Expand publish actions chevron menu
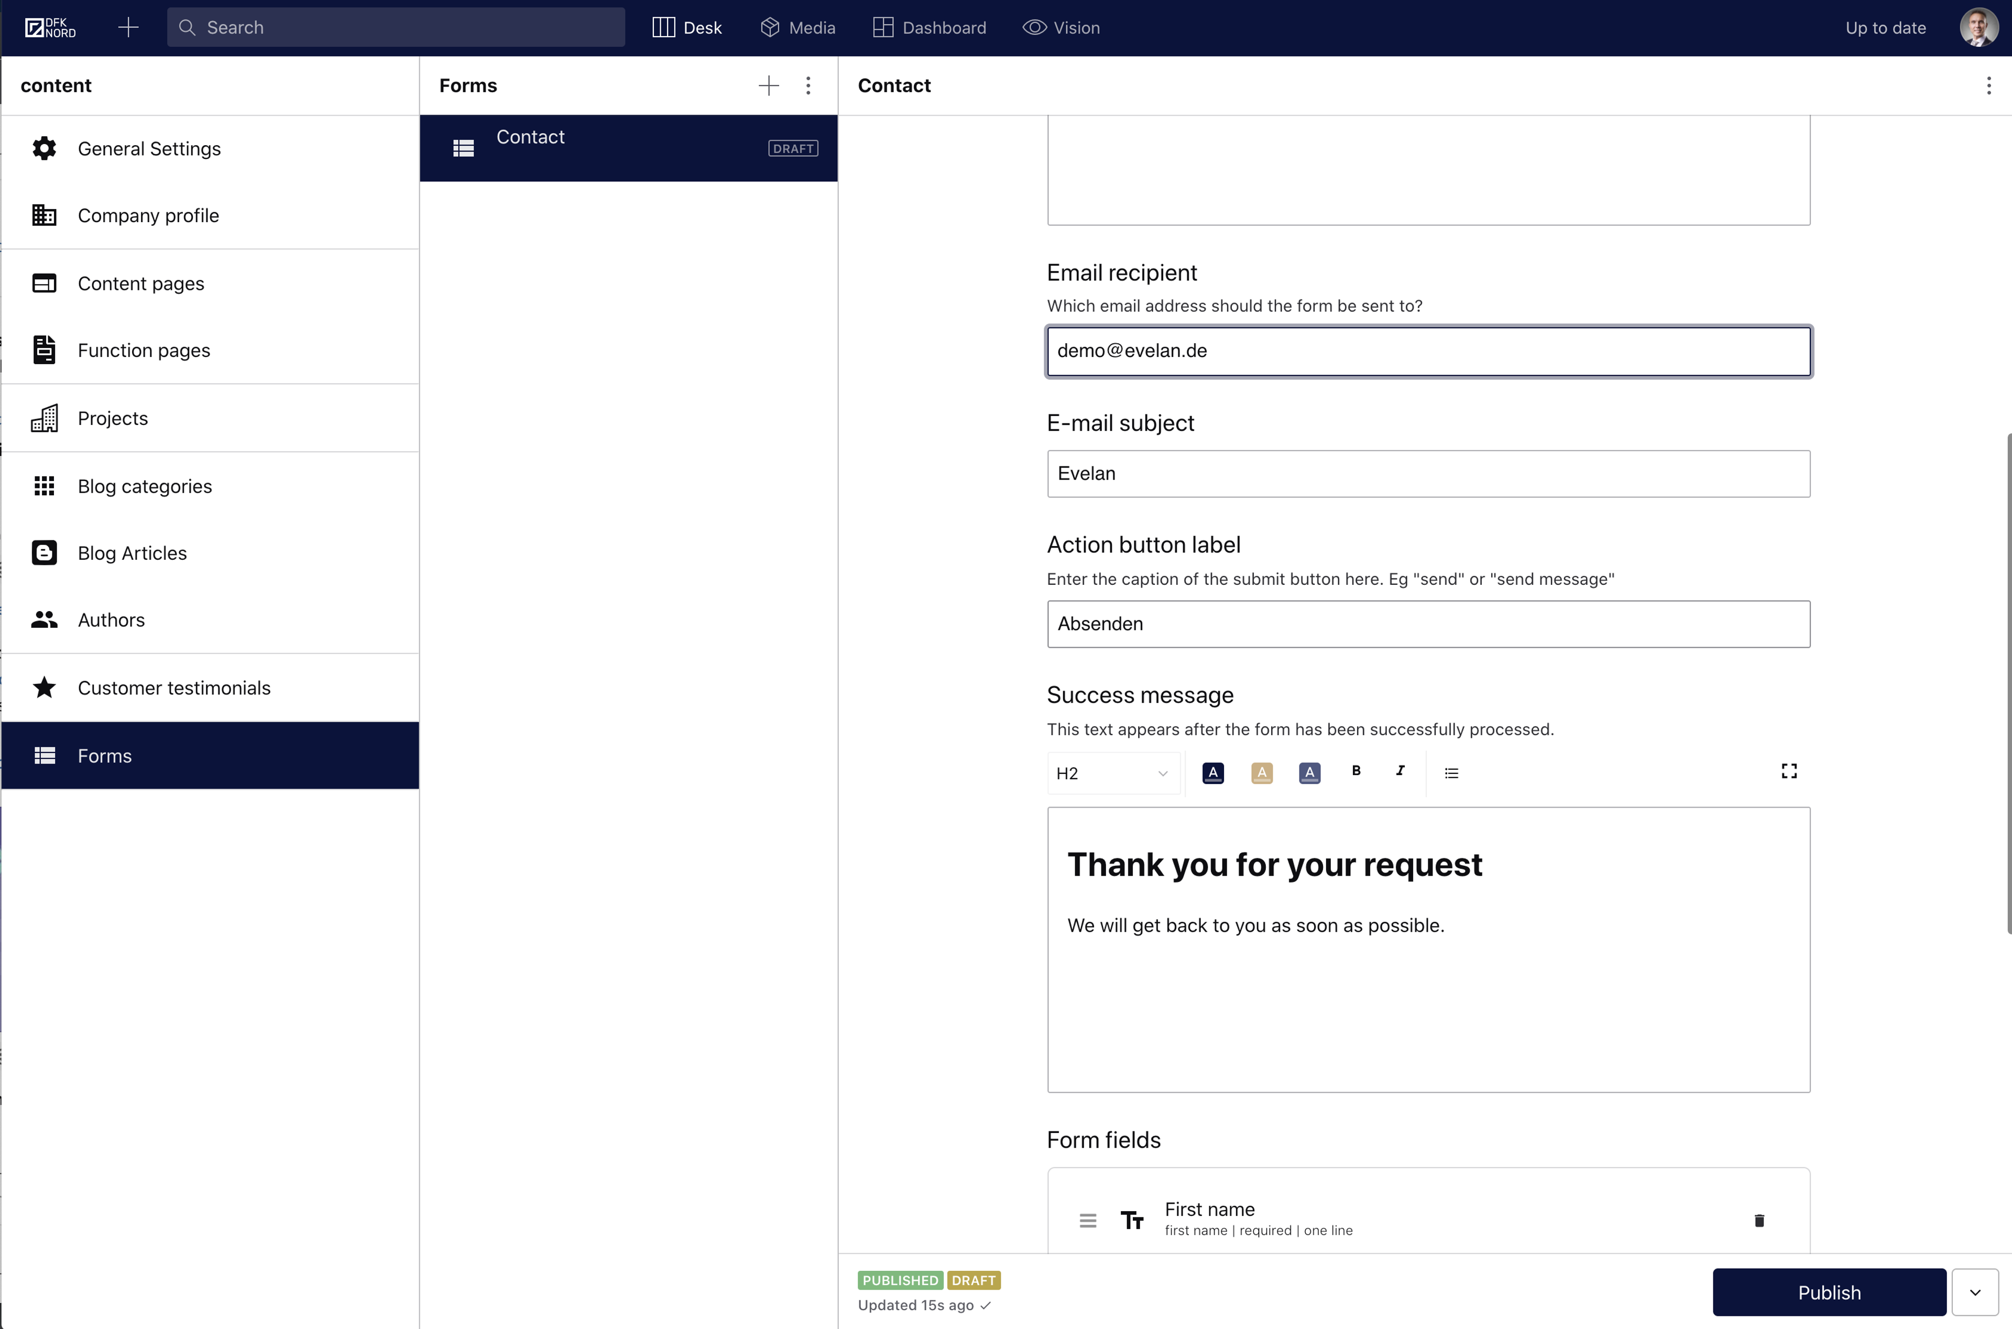Viewport: 2012px width, 1329px height. 1975,1292
